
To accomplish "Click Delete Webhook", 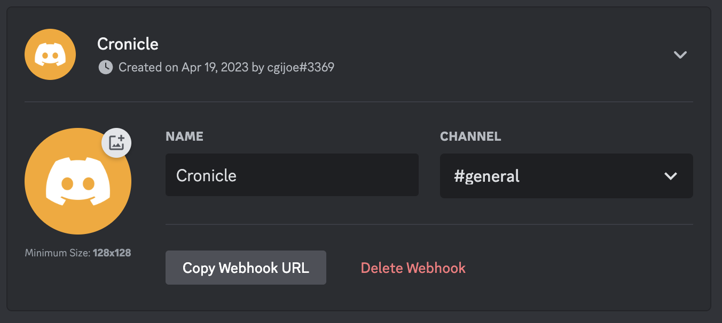I will click(413, 268).
